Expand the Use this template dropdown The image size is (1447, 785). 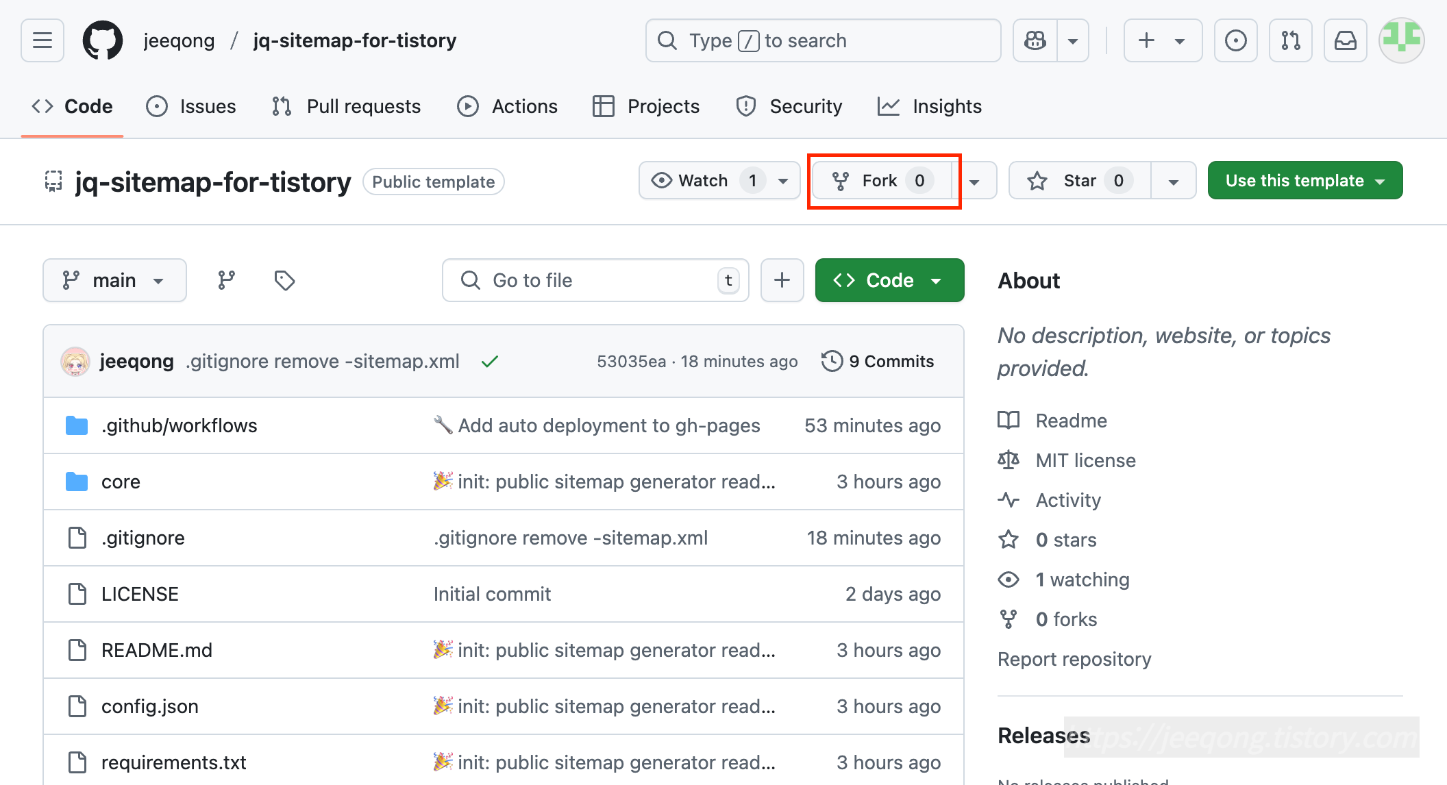click(1304, 181)
